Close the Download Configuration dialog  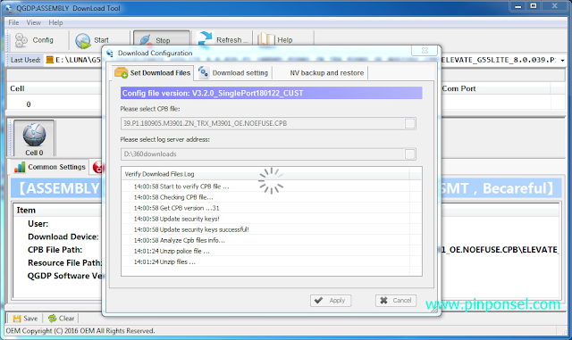pos(425,51)
